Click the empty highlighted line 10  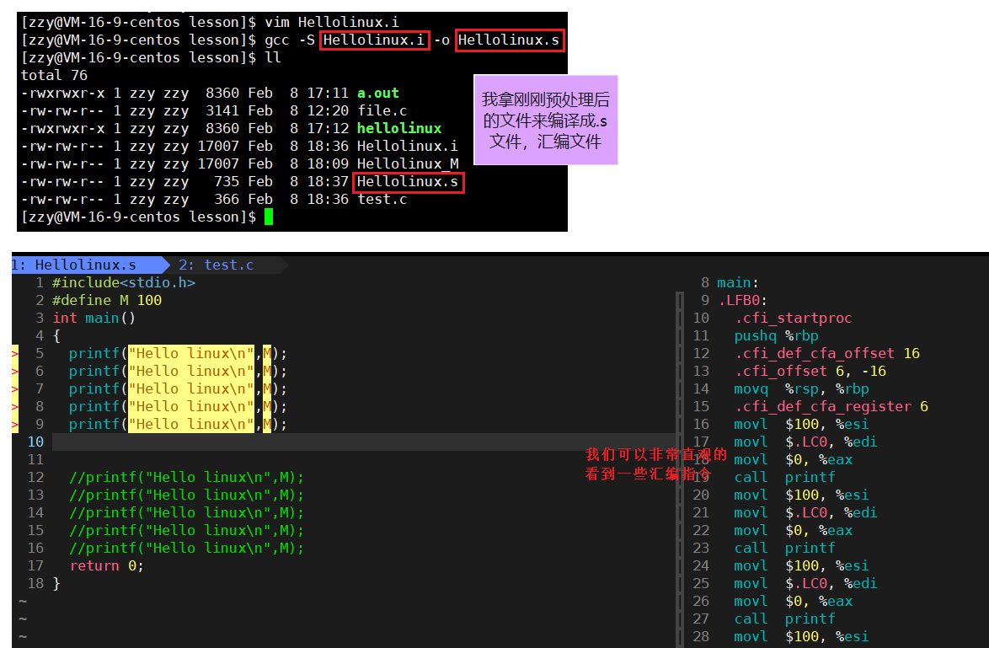point(363,442)
